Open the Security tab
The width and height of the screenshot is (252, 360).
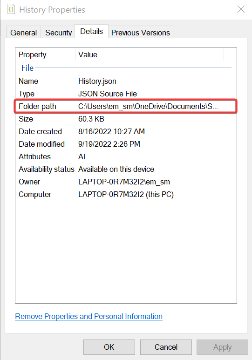(x=58, y=33)
